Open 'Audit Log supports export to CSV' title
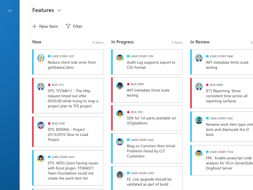253x190 pixels. coord(151,65)
